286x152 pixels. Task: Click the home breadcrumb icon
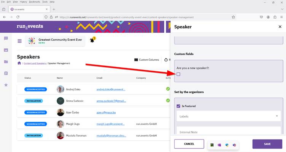tap(19, 63)
